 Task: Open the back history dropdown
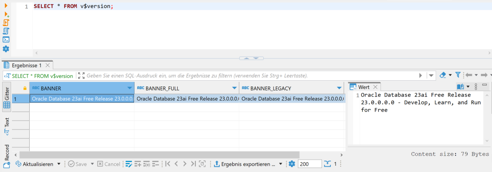tap(476, 75)
